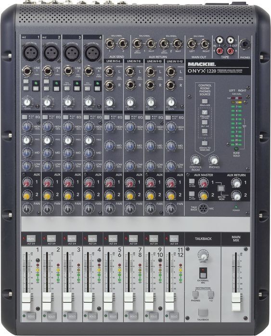271x336 pixels.
Task: Click channel 1 HIGH EQ knob
Action: [27, 127]
